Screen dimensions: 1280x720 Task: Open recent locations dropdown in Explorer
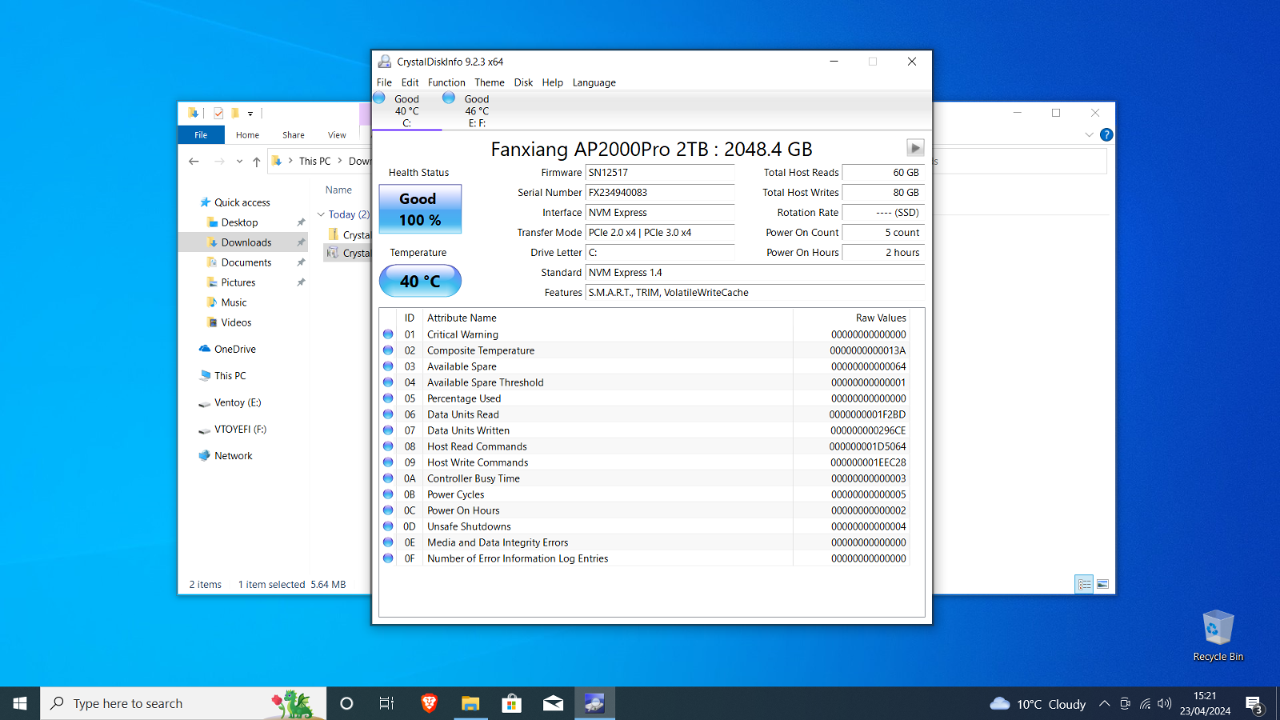pyautogui.click(x=239, y=162)
